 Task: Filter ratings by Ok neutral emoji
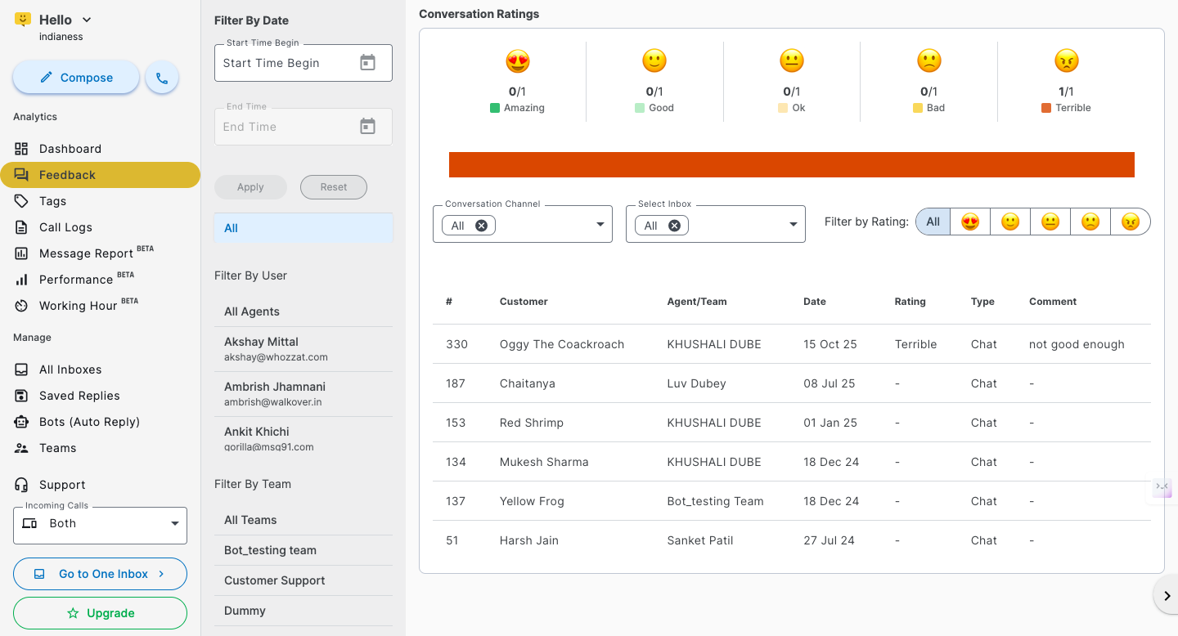point(1050,222)
